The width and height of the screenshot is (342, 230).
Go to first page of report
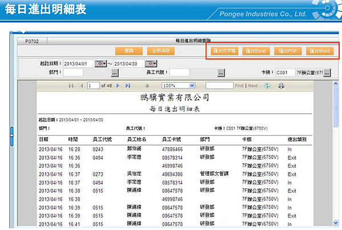71,86
